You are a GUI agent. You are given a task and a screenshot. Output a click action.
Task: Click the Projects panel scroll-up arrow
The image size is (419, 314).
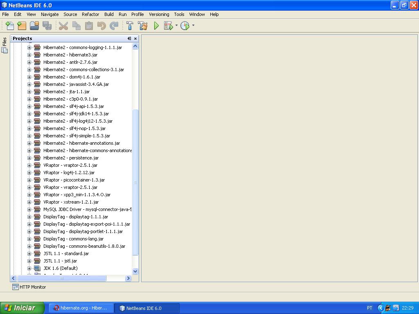pyautogui.click(x=135, y=46)
